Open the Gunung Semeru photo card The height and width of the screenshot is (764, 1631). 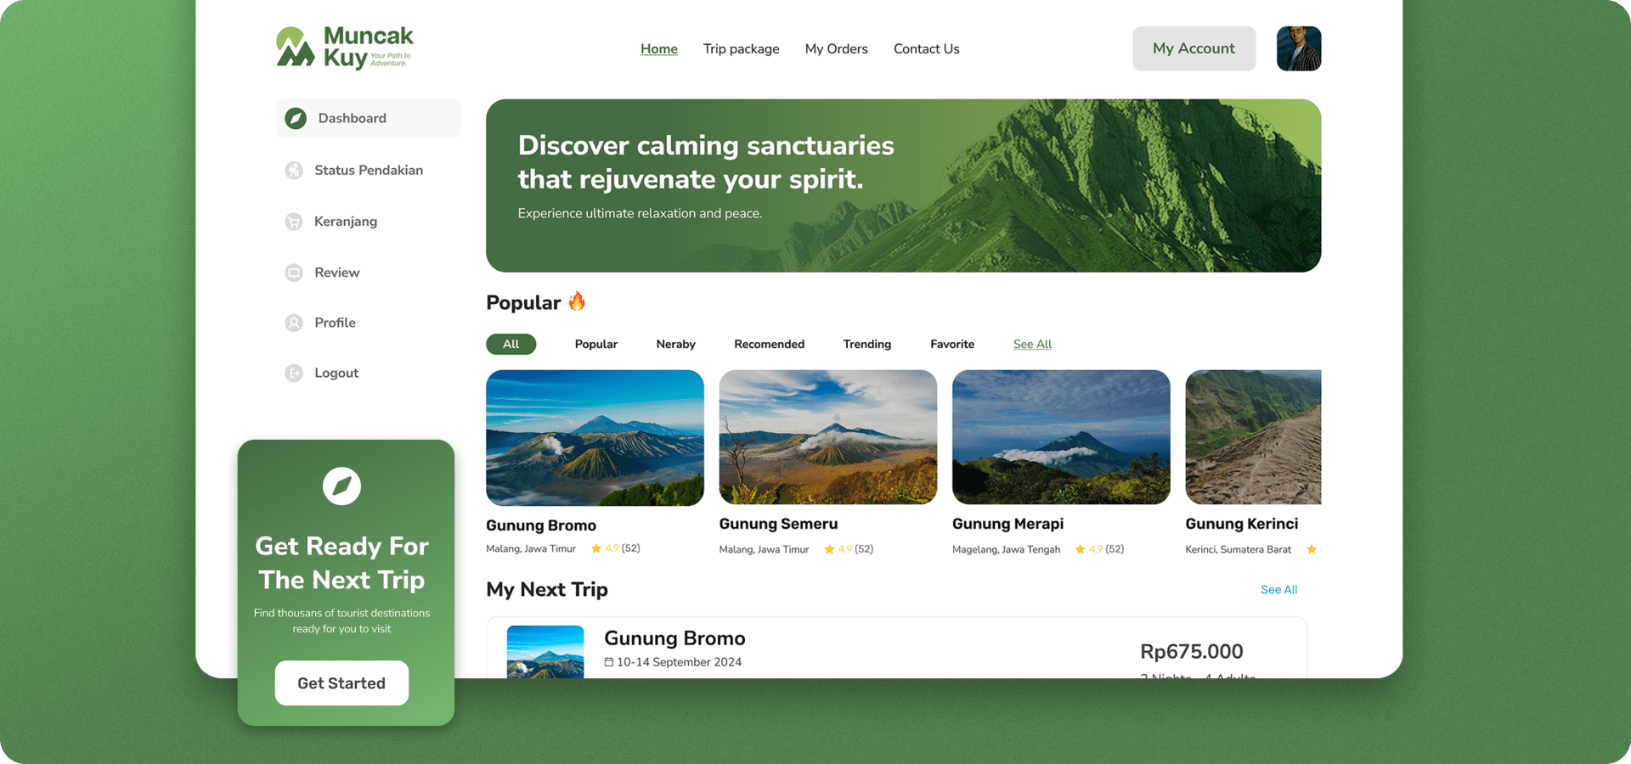(x=827, y=437)
